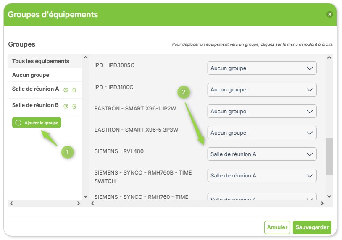Click equipment list vertical scrollbar thumb
342x240 pixels.
point(329,157)
